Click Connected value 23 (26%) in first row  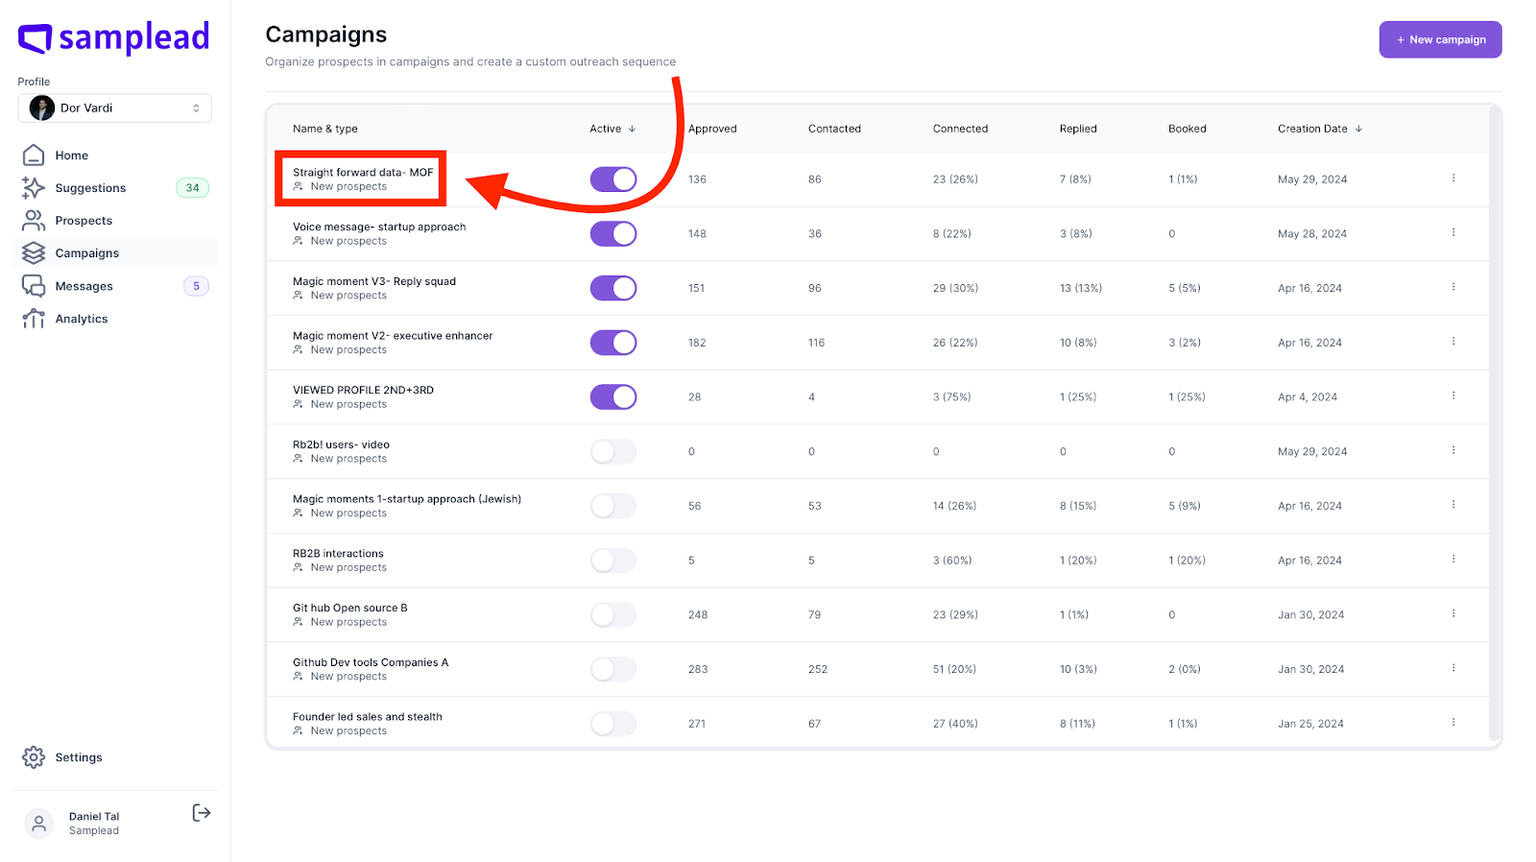pyautogui.click(x=955, y=180)
